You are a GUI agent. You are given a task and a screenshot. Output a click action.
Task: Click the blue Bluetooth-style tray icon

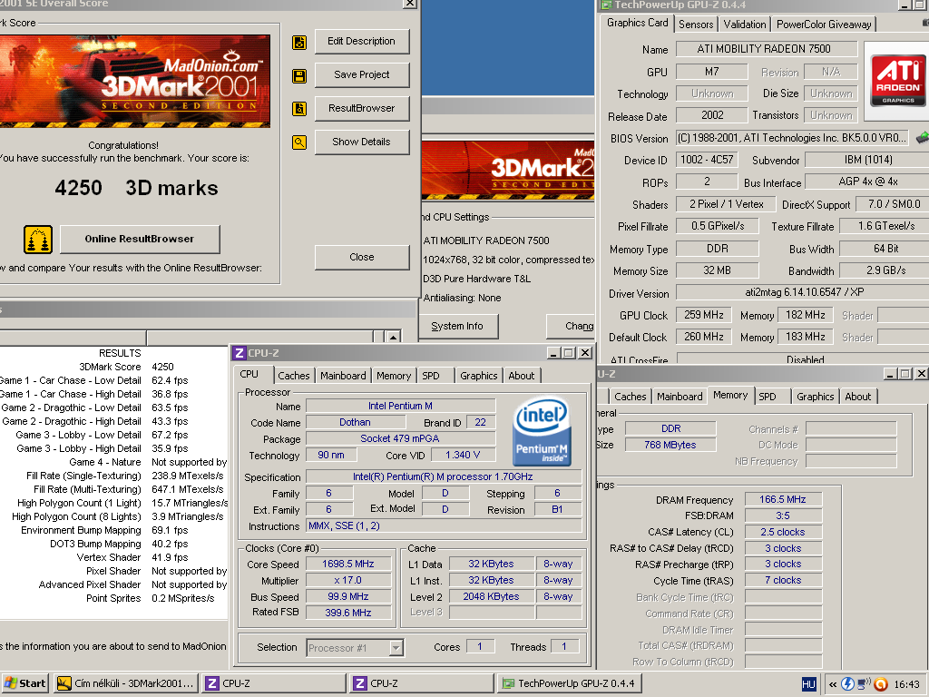tap(848, 684)
